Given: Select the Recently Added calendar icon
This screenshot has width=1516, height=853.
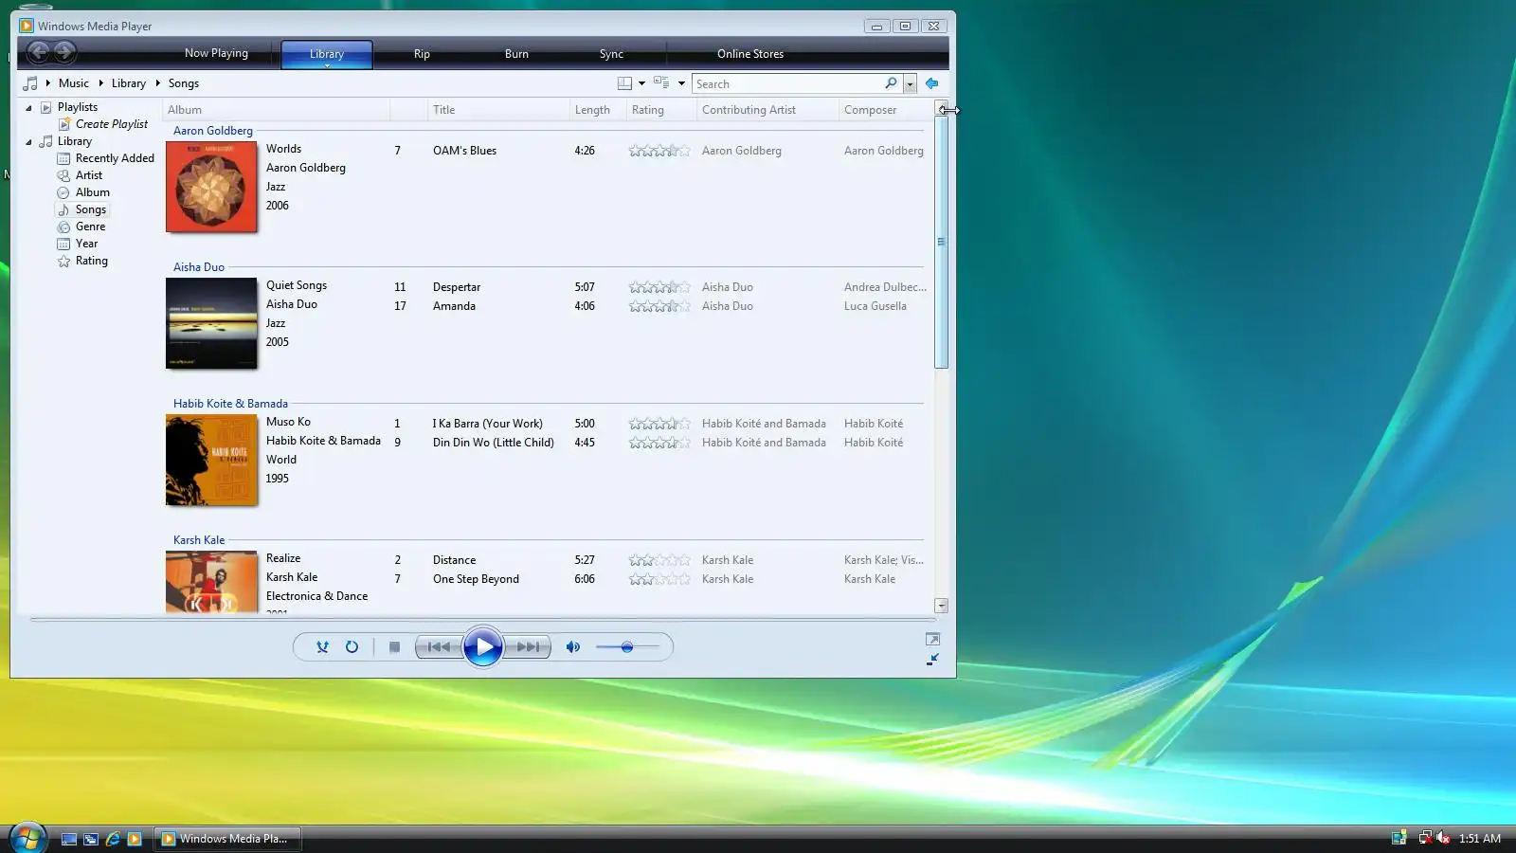Looking at the screenshot, I should tap(63, 158).
